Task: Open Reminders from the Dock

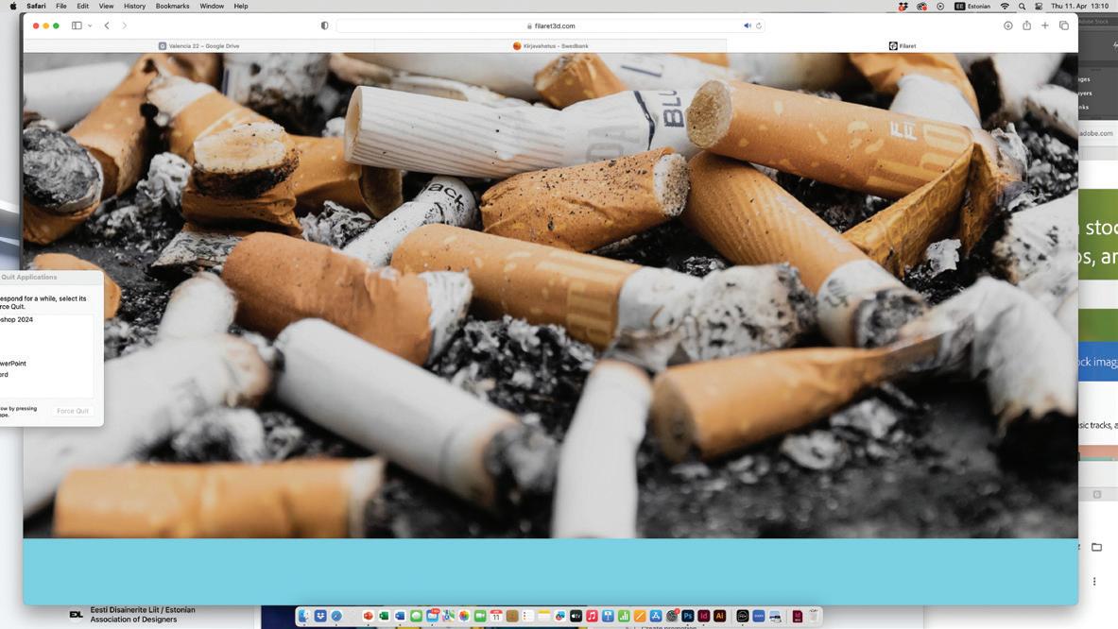Action: [x=527, y=616]
